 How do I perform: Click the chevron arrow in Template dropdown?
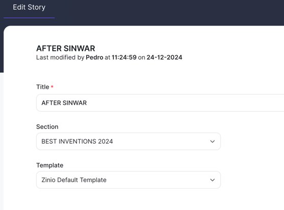[212, 180]
